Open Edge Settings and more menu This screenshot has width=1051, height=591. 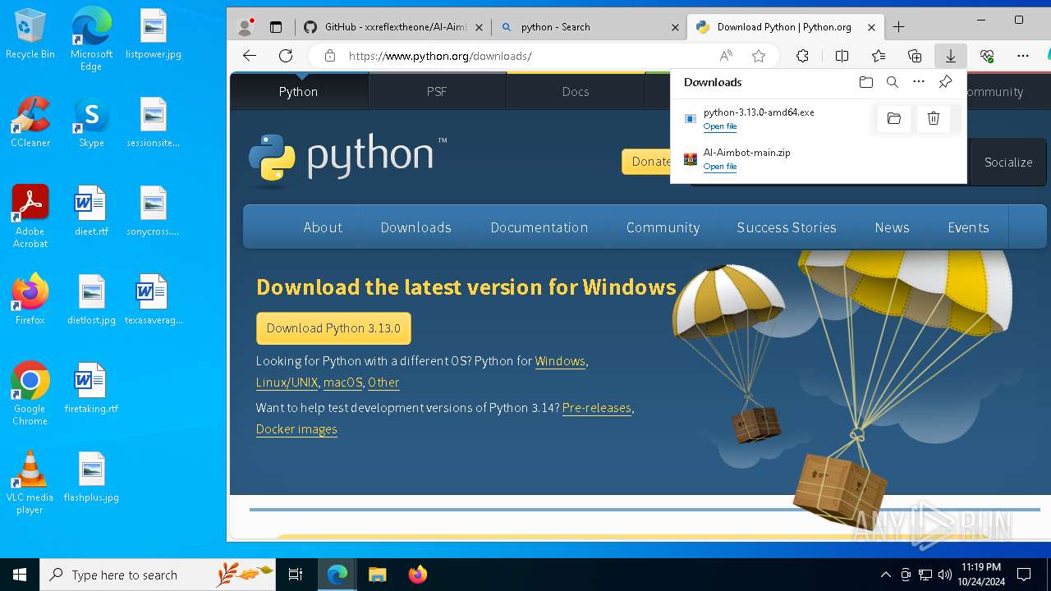pyautogui.click(x=1022, y=56)
